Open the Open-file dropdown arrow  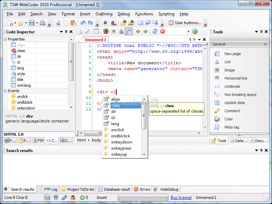[x=26, y=23]
